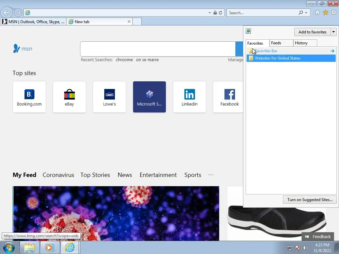Go back with the Back arrow button
The width and height of the screenshot is (339, 254).
coord(7,13)
